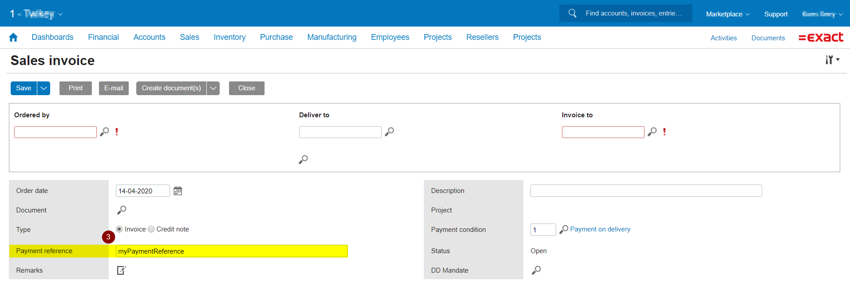The image size is (850, 285).
Task: Click the Payment condition lookup magnifier
Action: 563,229
